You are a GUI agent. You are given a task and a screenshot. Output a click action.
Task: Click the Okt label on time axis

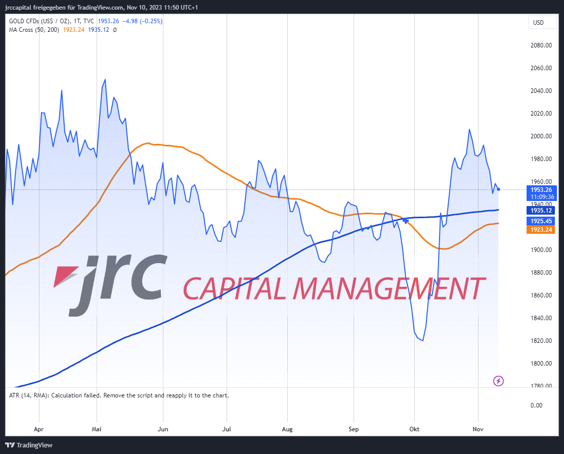click(x=414, y=429)
